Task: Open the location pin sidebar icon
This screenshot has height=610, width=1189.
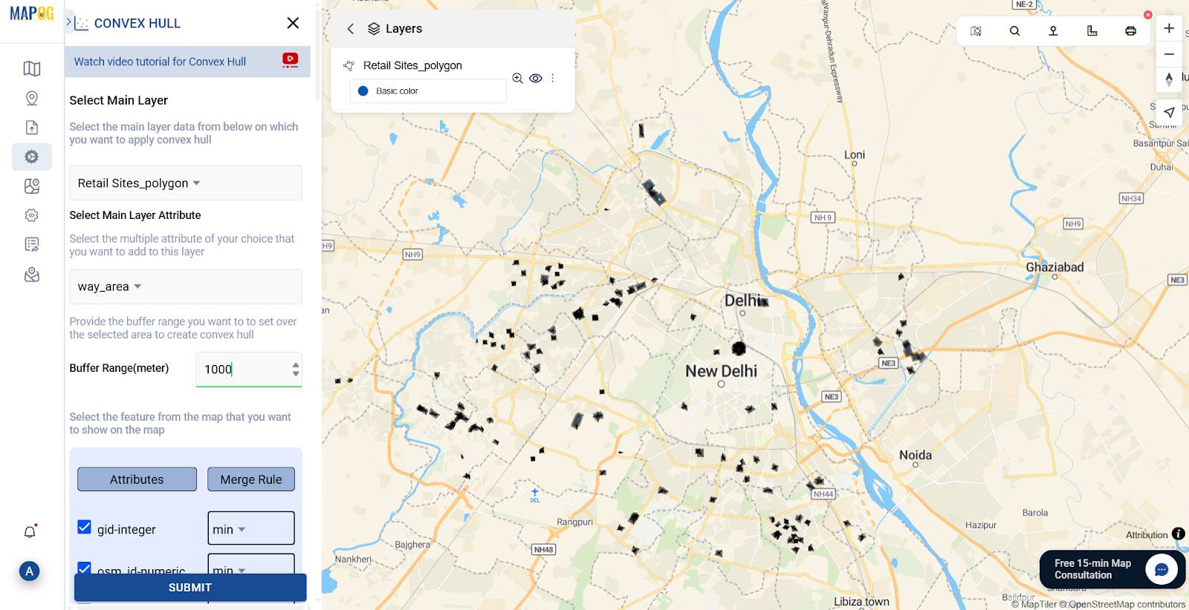Action: pyautogui.click(x=31, y=98)
